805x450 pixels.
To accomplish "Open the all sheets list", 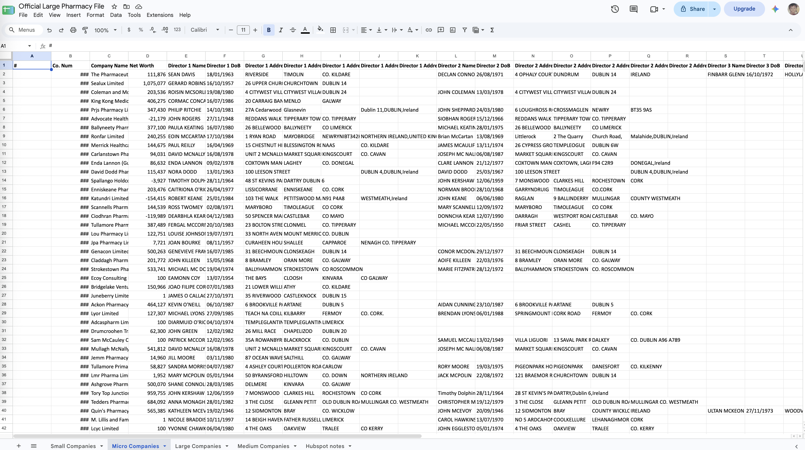I will click(34, 446).
